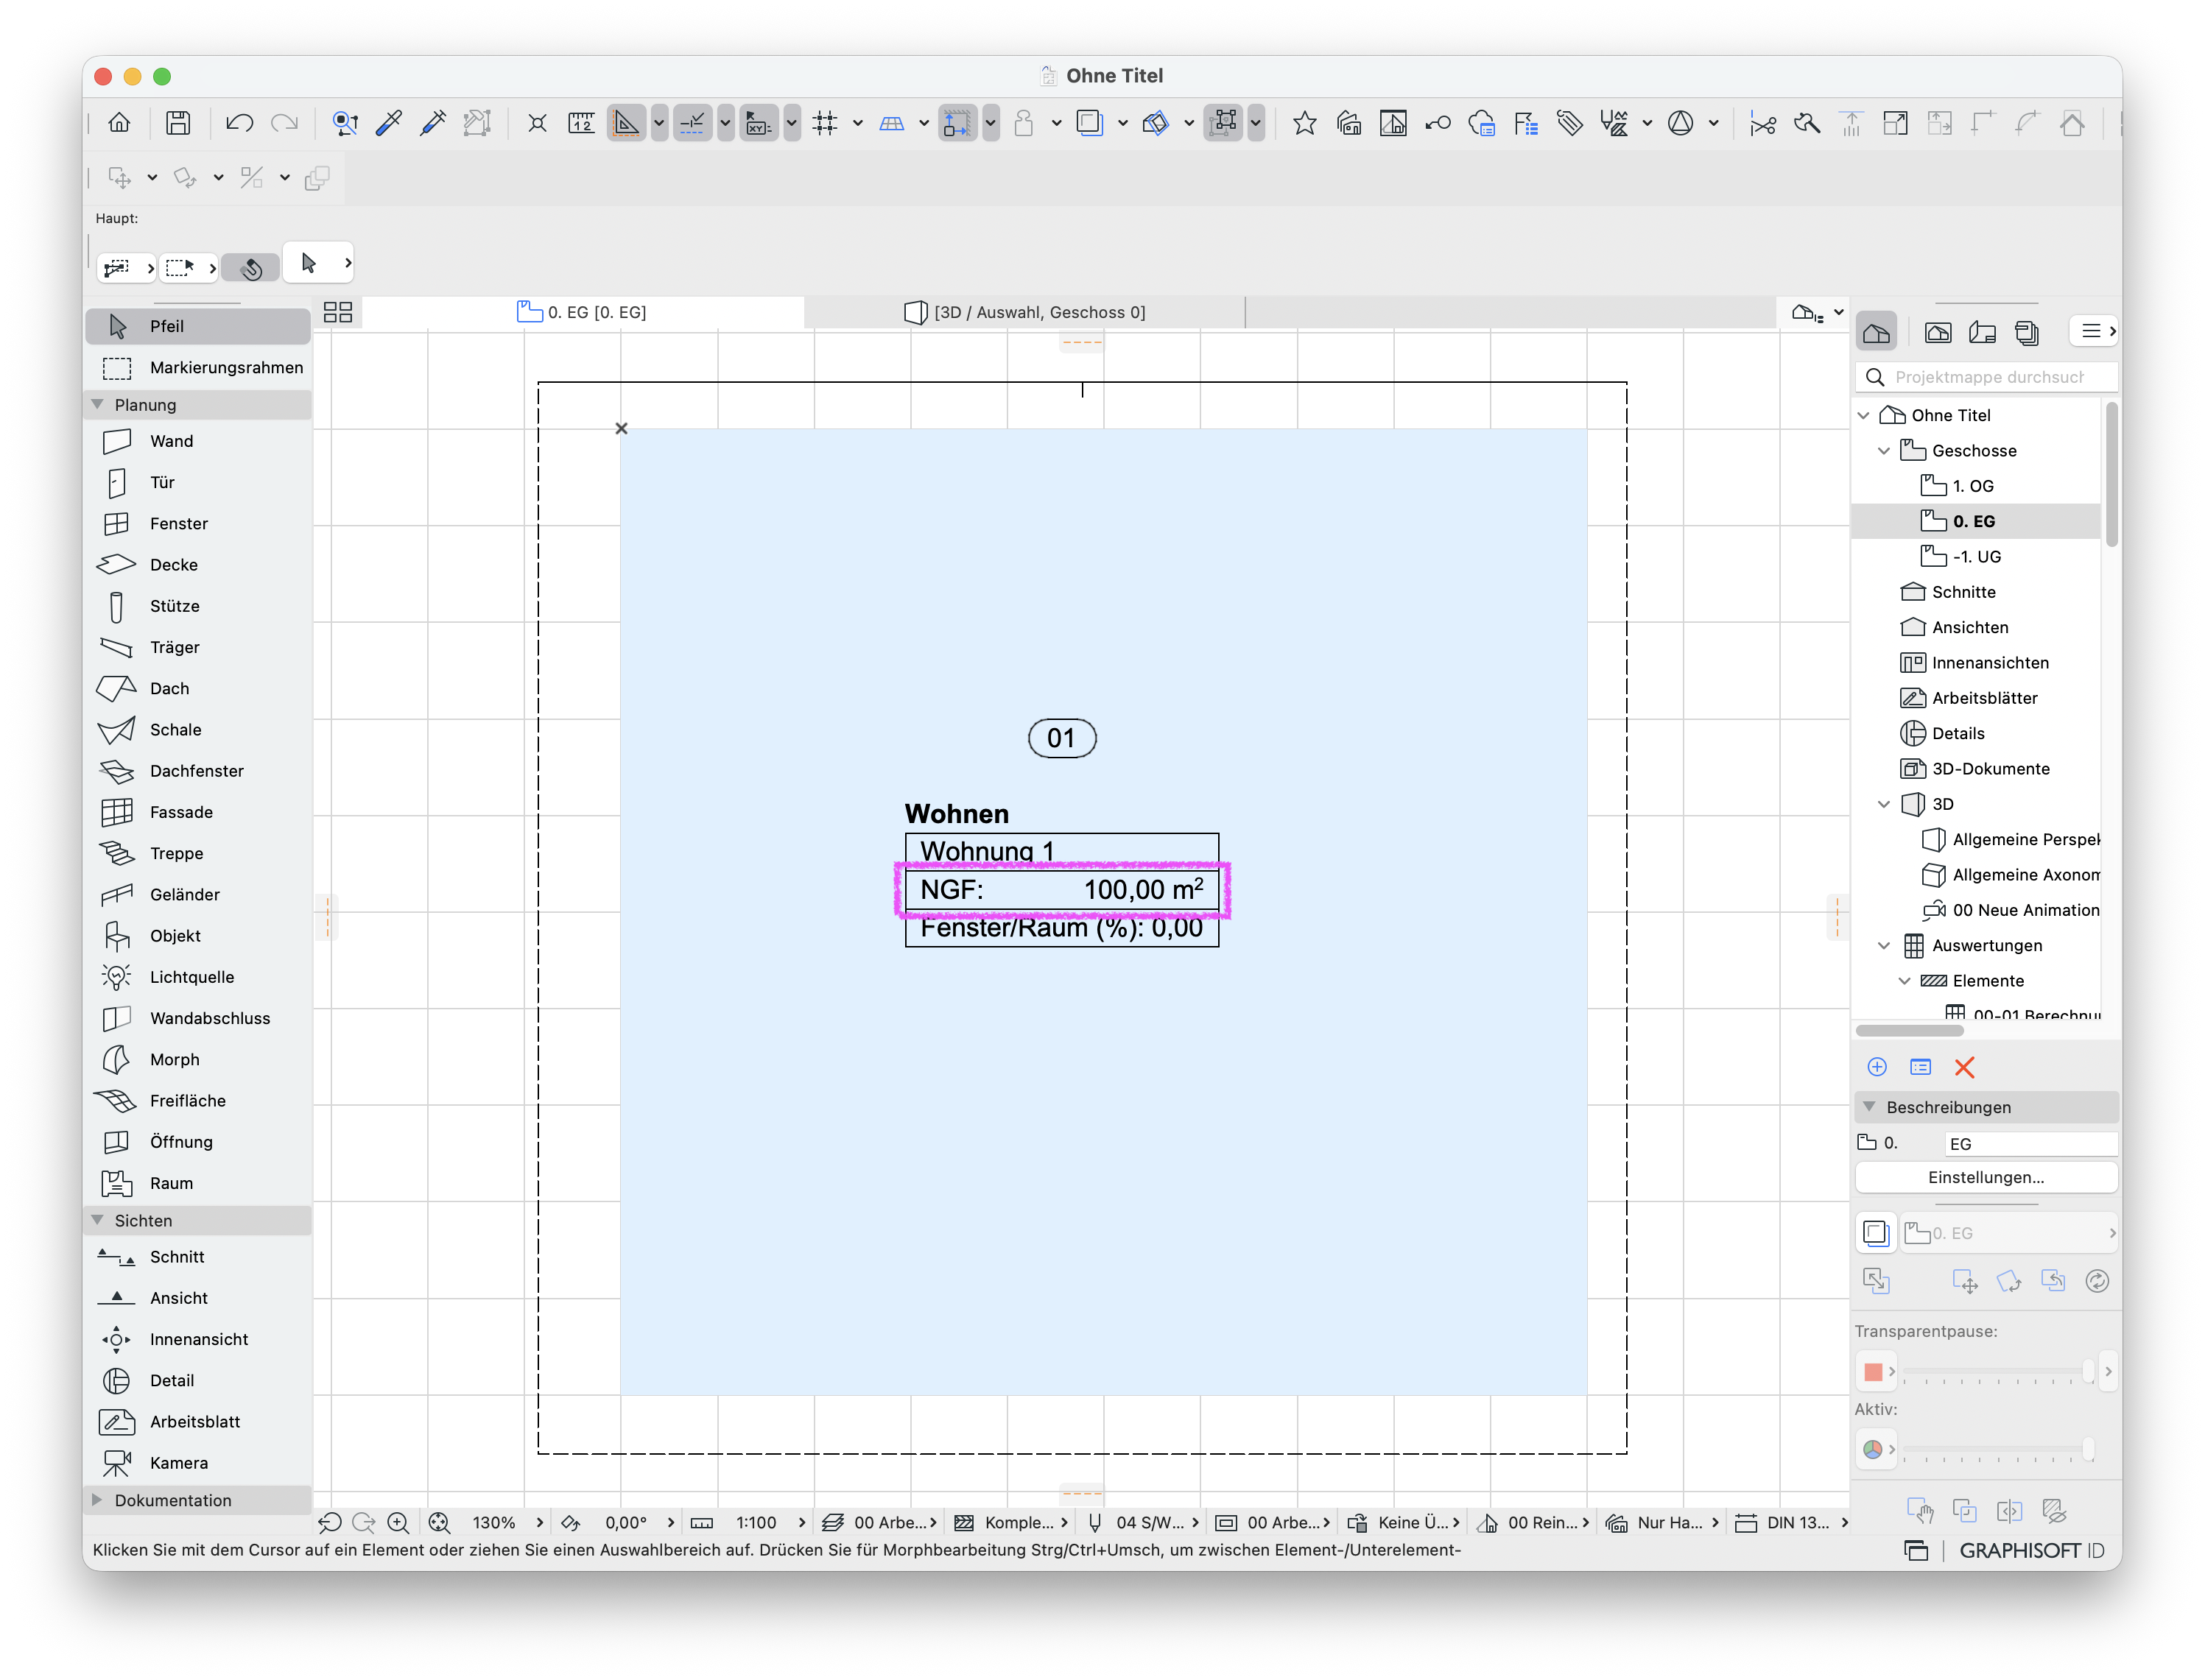Open Schnitte in the navigator
Screen dimensions: 2205x1680
(1963, 592)
